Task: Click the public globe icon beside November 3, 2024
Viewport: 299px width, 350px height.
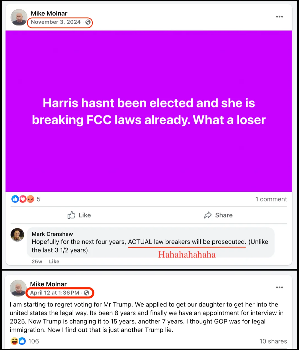Action: (x=88, y=22)
